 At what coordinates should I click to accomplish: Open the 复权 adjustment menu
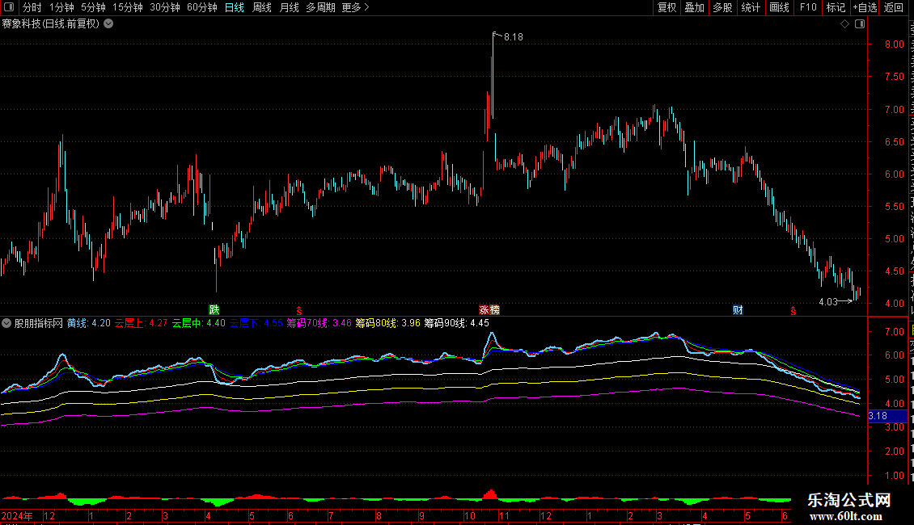click(x=666, y=7)
